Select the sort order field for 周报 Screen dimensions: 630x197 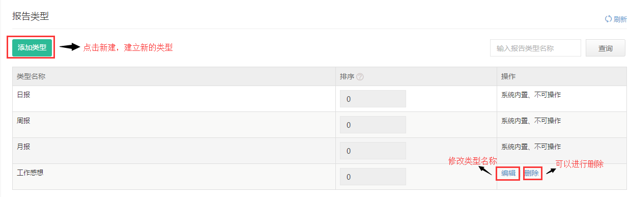[x=373, y=125]
